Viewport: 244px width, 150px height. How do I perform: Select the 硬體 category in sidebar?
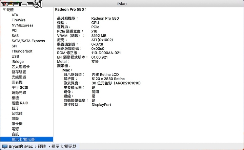[x=10, y=10]
